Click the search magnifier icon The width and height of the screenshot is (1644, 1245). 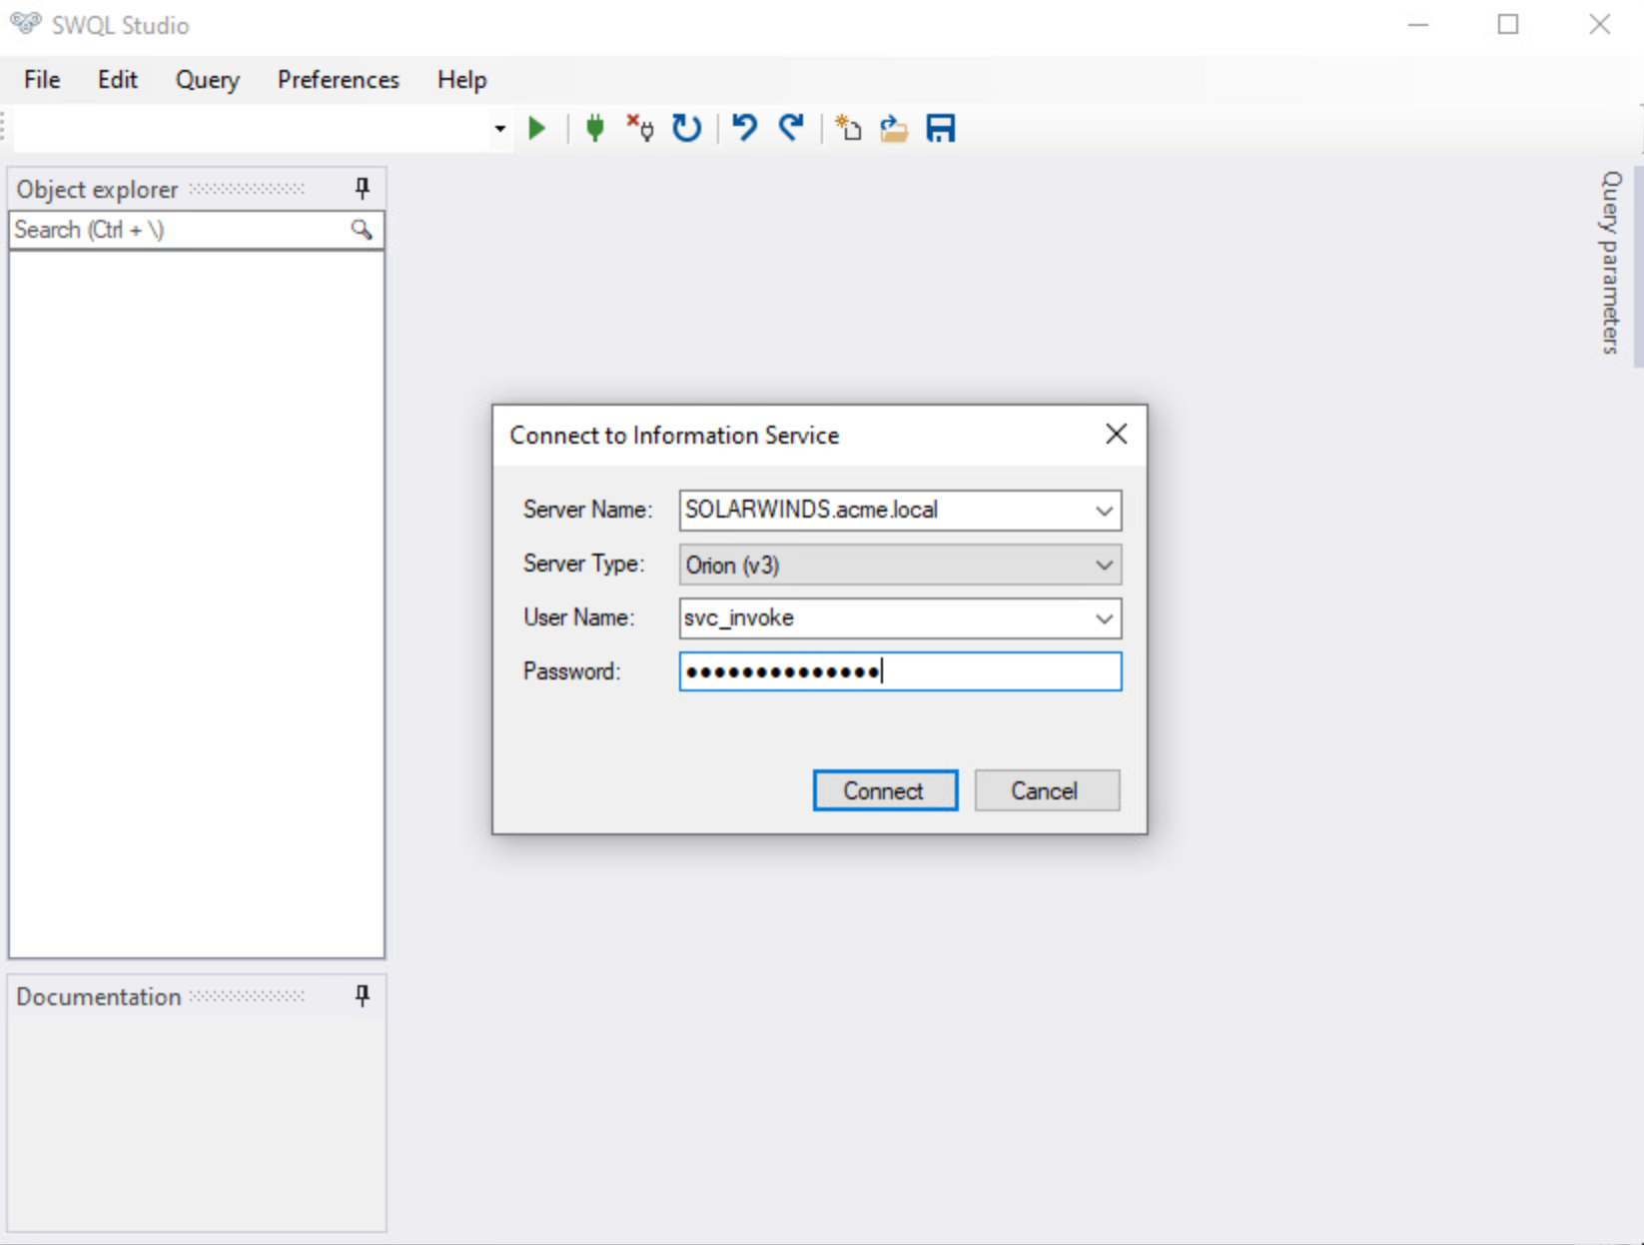point(362,230)
